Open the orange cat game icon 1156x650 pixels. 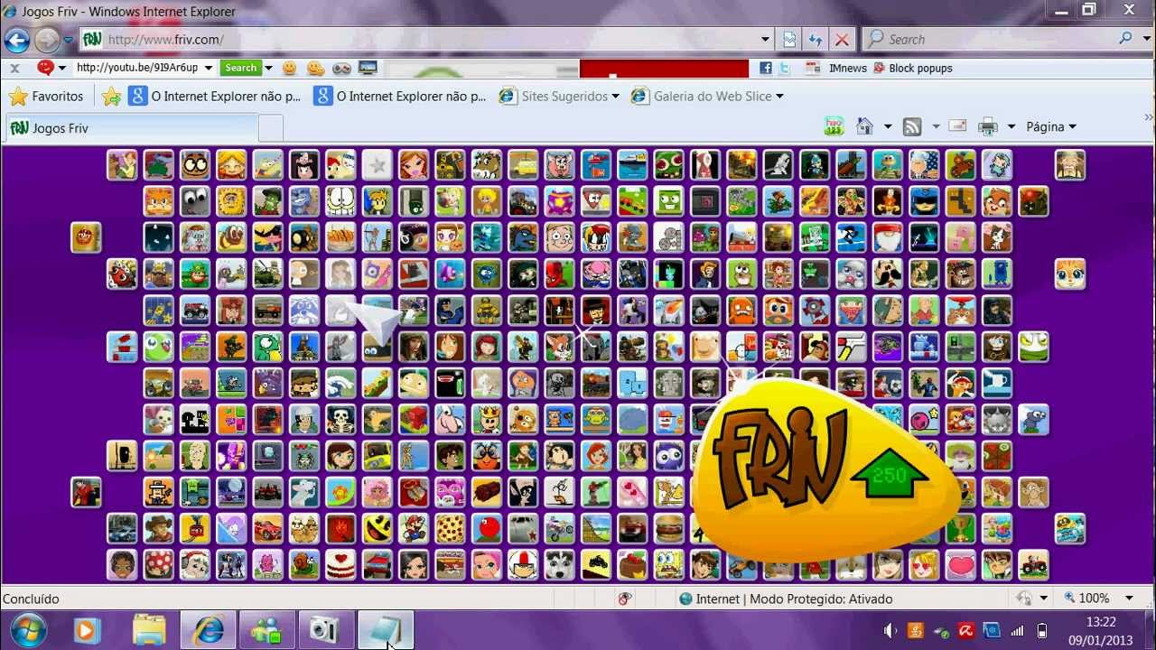point(1070,274)
